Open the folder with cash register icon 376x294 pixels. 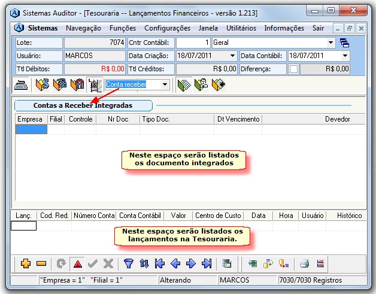[x=60, y=84]
